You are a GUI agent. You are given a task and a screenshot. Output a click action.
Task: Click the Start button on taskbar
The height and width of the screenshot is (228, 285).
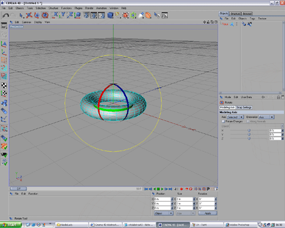tap(10, 225)
